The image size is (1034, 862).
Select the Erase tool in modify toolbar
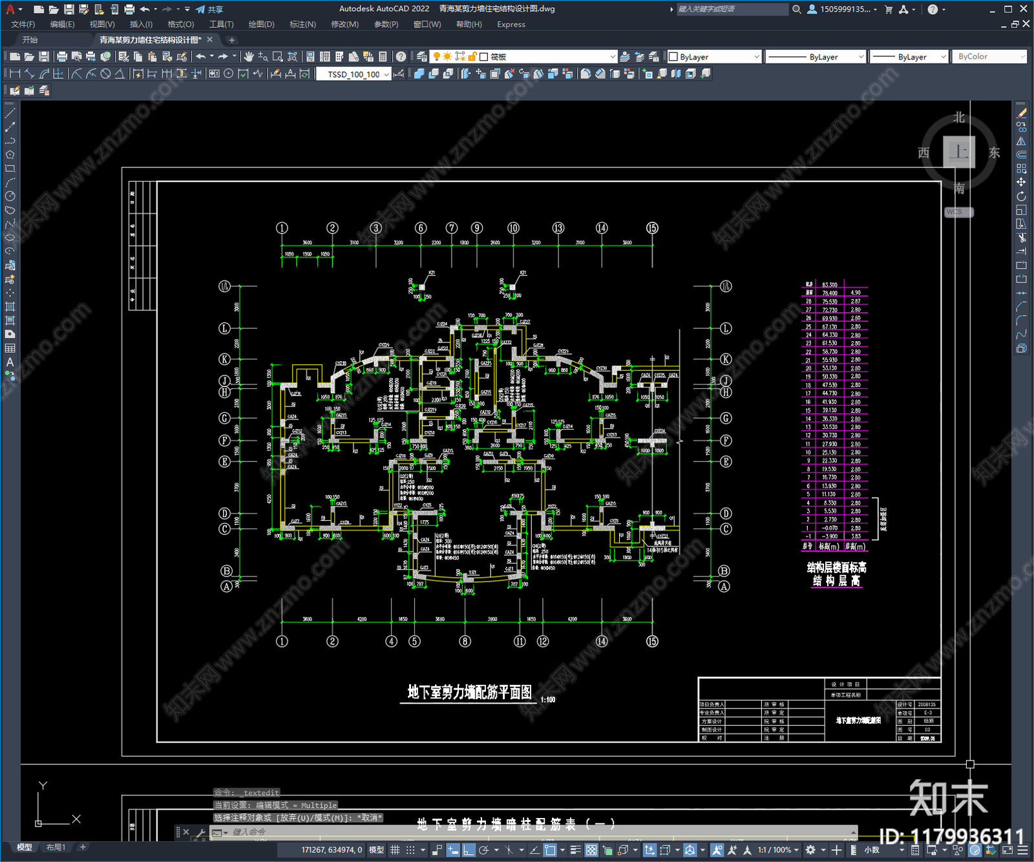pos(1021,113)
